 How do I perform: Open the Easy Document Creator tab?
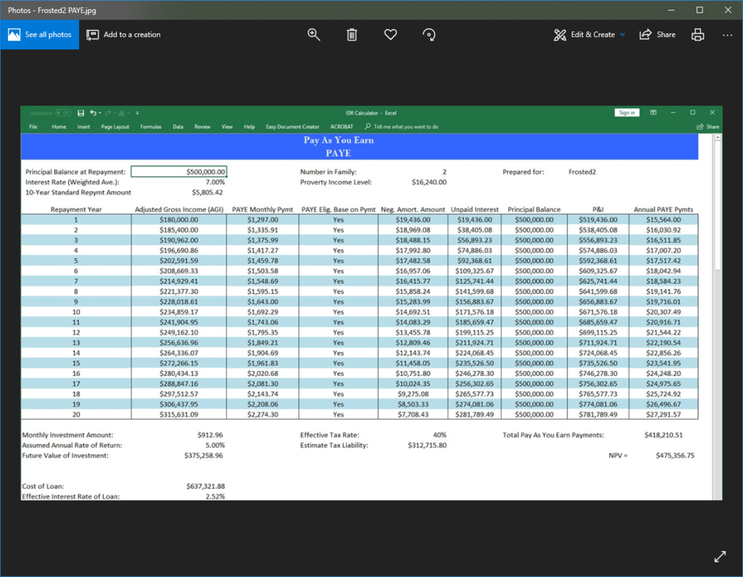pyautogui.click(x=292, y=126)
